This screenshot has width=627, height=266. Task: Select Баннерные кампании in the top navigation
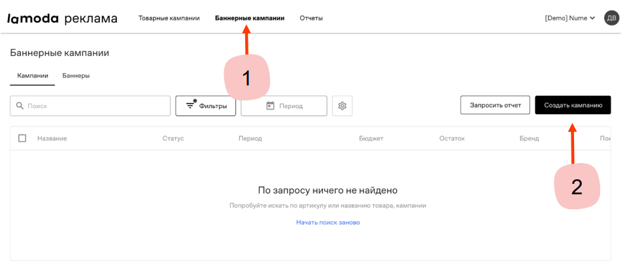[x=250, y=18]
